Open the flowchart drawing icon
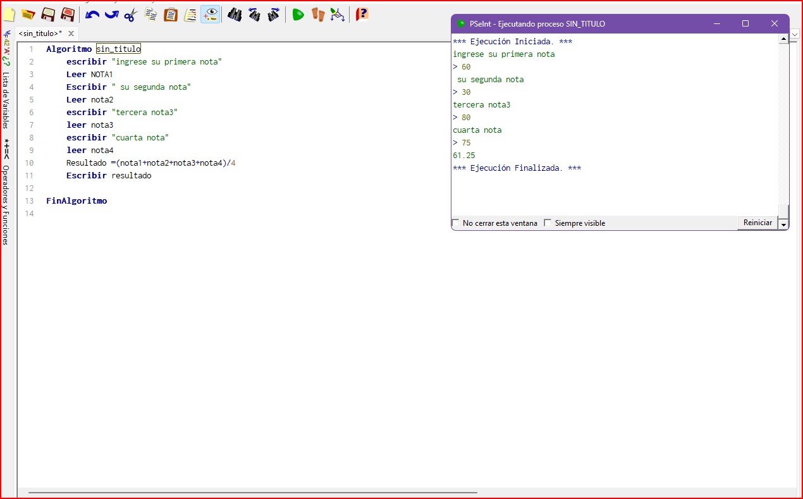This screenshot has height=499, width=803. coord(338,14)
